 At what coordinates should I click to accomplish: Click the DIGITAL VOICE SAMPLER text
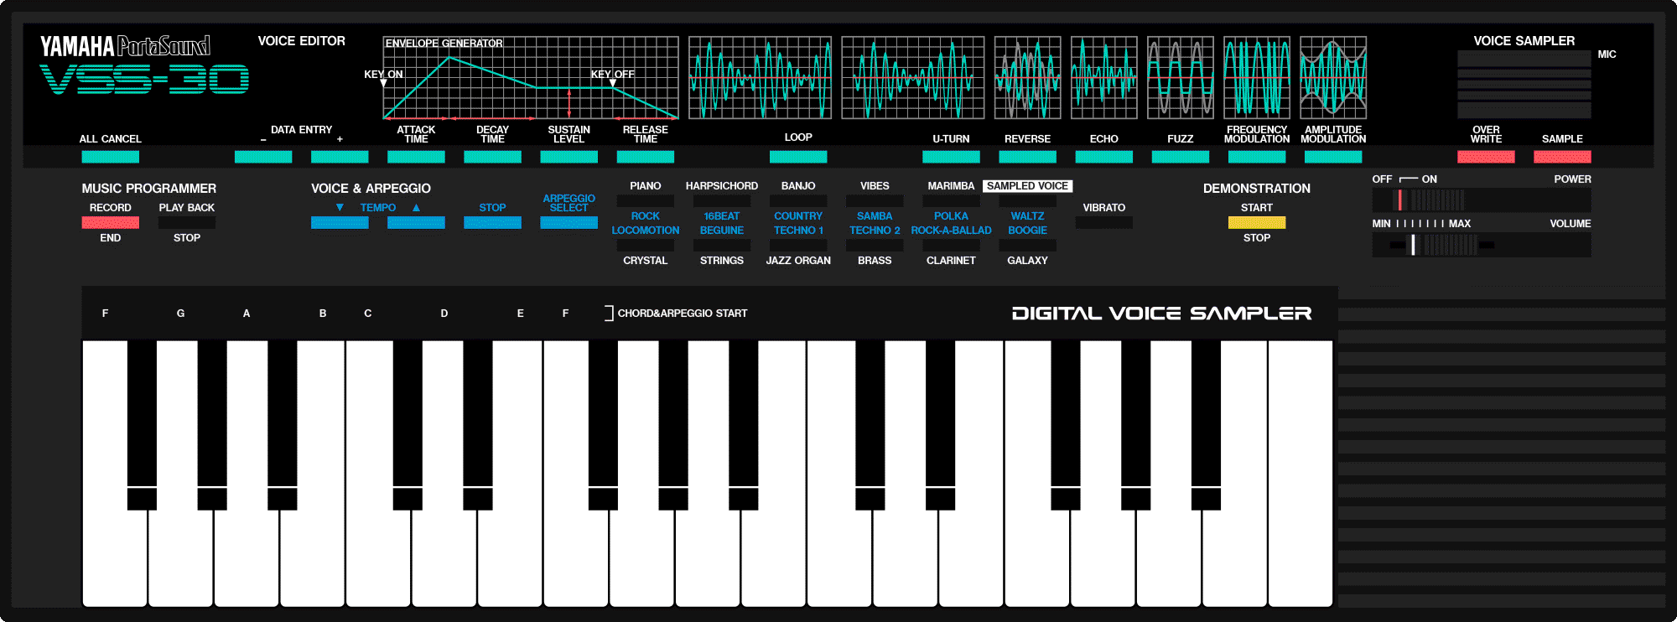[1161, 314]
